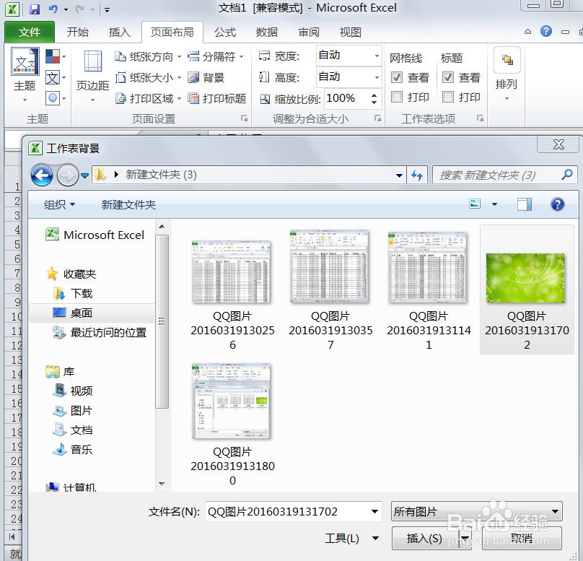Image resolution: width=583 pixels, height=561 pixels.
Task: Open the 文件 file tab
Action: 30,32
